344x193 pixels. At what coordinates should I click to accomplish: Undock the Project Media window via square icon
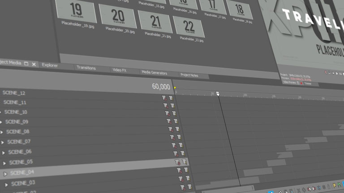pos(26,64)
